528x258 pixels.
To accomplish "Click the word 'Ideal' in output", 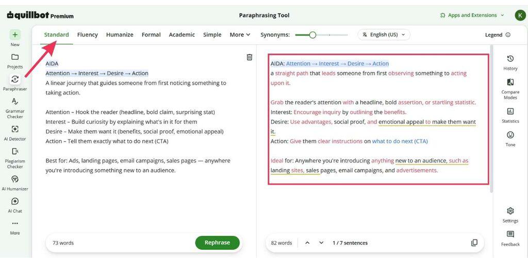I will 277,161.
